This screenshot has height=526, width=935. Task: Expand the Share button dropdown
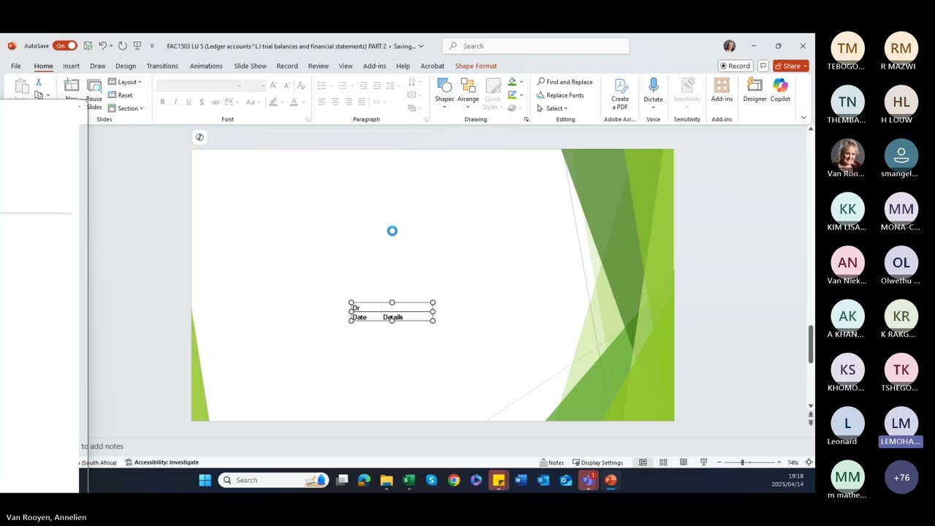805,66
